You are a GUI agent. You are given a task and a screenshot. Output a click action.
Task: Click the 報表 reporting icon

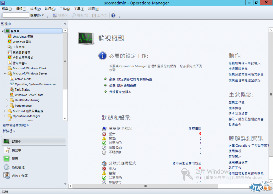pyautogui.click(x=6, y=158)
